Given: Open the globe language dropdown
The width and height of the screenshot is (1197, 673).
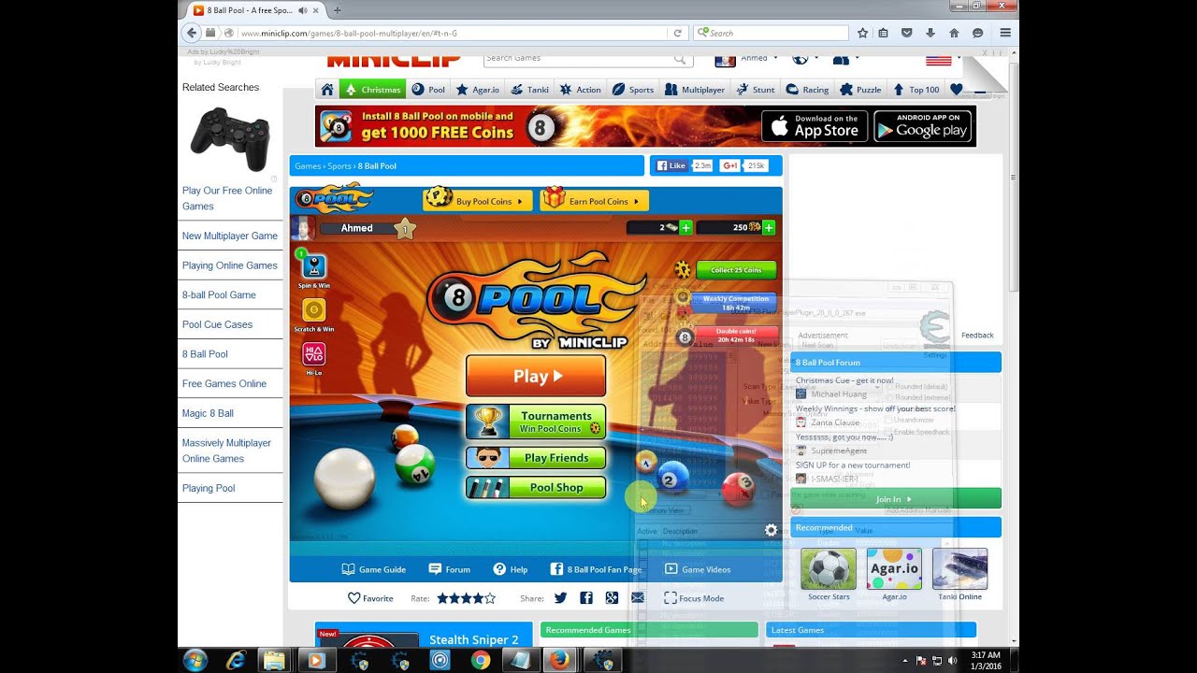Looking at the screenshot, I should point(804,59).
